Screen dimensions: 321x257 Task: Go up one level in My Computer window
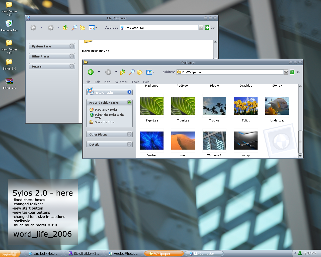pos(65,28)
